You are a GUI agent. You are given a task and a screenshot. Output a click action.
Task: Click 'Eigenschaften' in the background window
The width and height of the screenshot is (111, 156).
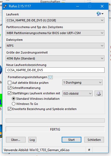[50, 2]
